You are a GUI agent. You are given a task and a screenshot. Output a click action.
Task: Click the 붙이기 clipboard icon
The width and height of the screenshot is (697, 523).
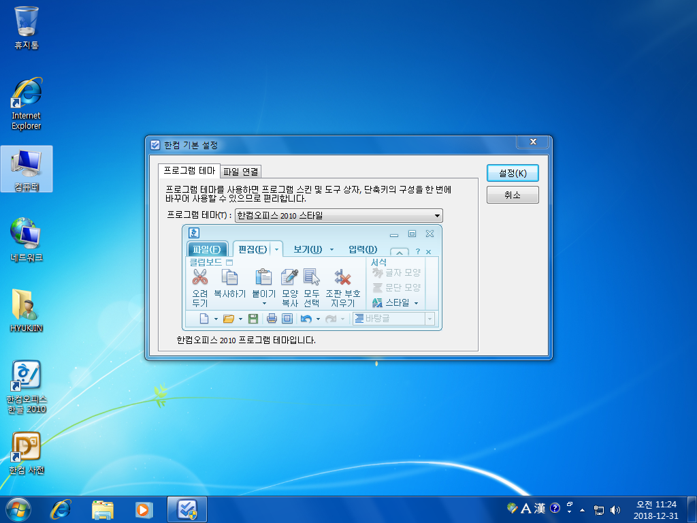pyautogui.click(x=263, y=277)
